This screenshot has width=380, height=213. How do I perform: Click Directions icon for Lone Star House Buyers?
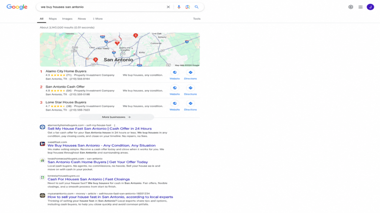(x=190, y=104)
